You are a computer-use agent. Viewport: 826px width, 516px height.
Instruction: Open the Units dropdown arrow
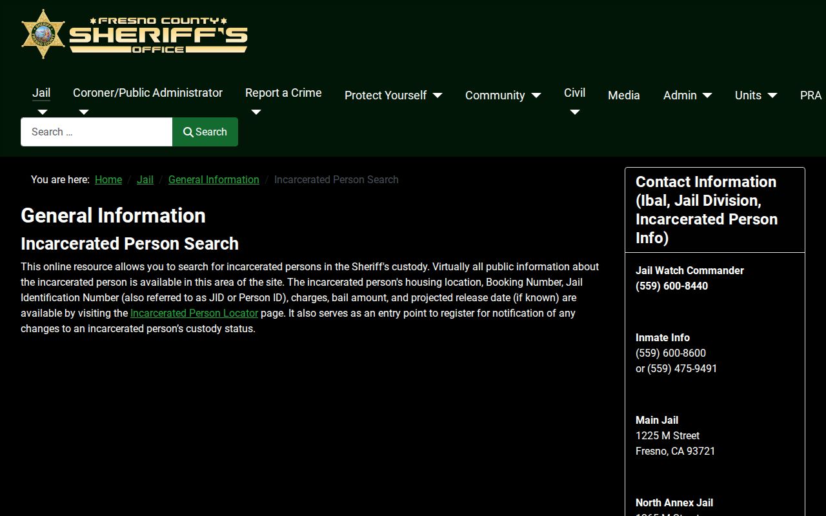pos(772,95)
